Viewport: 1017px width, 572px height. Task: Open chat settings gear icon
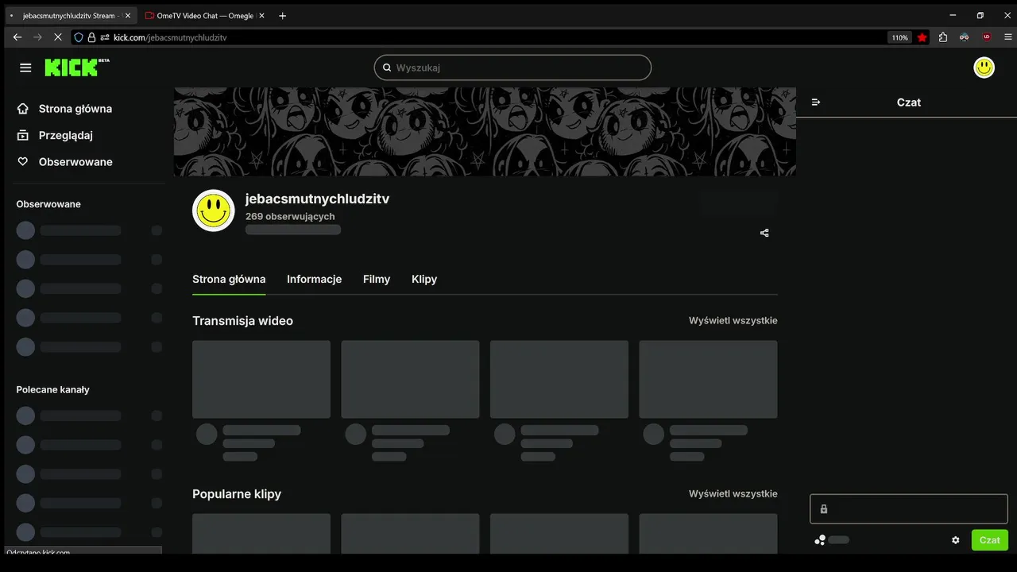(956, 540)
